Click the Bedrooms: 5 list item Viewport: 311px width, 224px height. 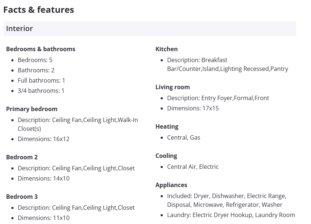pyautogui.click(x=35, y=60)
